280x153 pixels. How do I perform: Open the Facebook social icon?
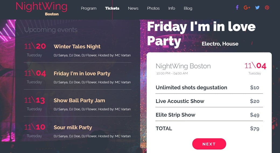[237, 8]
